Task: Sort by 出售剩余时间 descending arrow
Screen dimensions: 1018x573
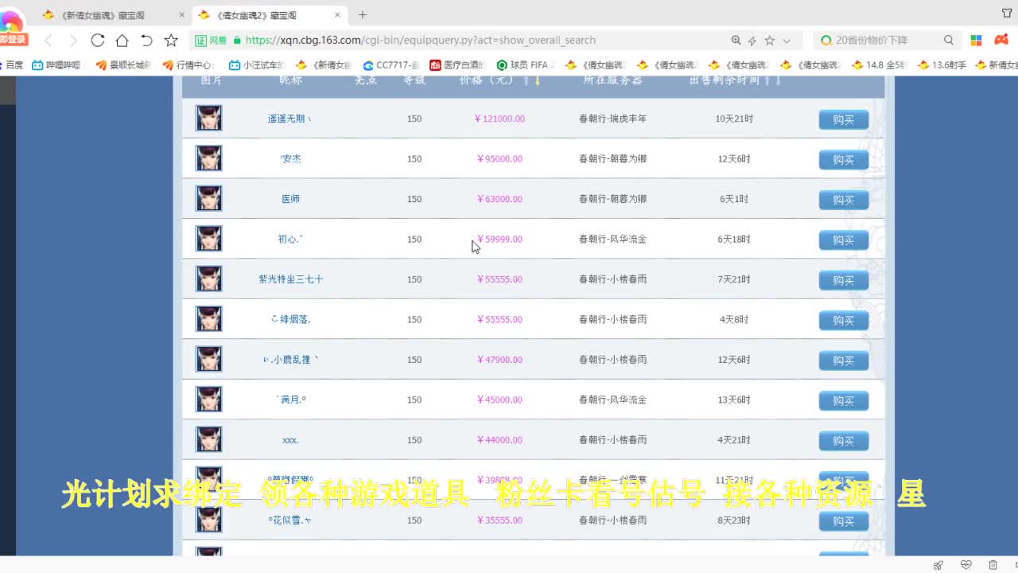Action: click(x=779, y=80)
